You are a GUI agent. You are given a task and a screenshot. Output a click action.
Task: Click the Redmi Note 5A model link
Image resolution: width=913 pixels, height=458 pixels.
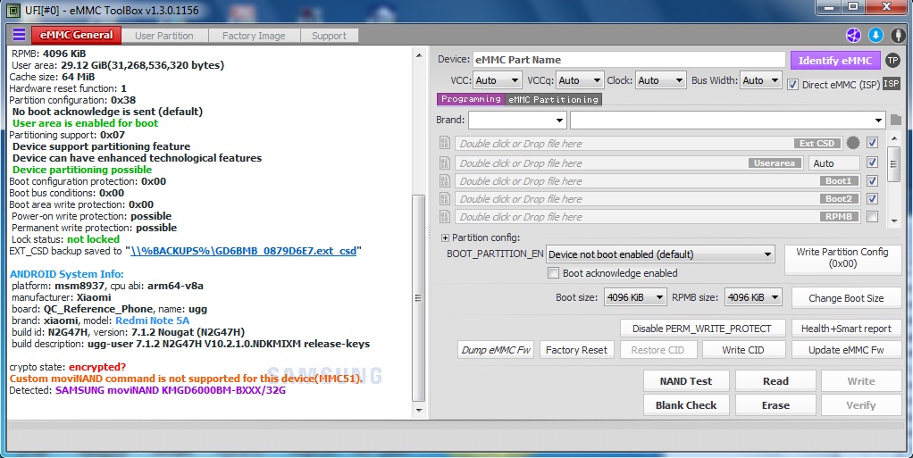point(153,321)
